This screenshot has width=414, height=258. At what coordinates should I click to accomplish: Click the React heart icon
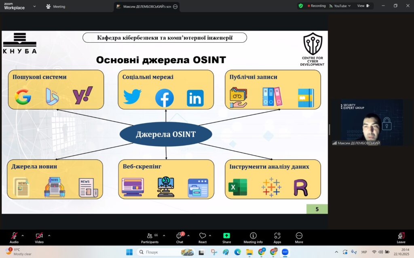202,236
